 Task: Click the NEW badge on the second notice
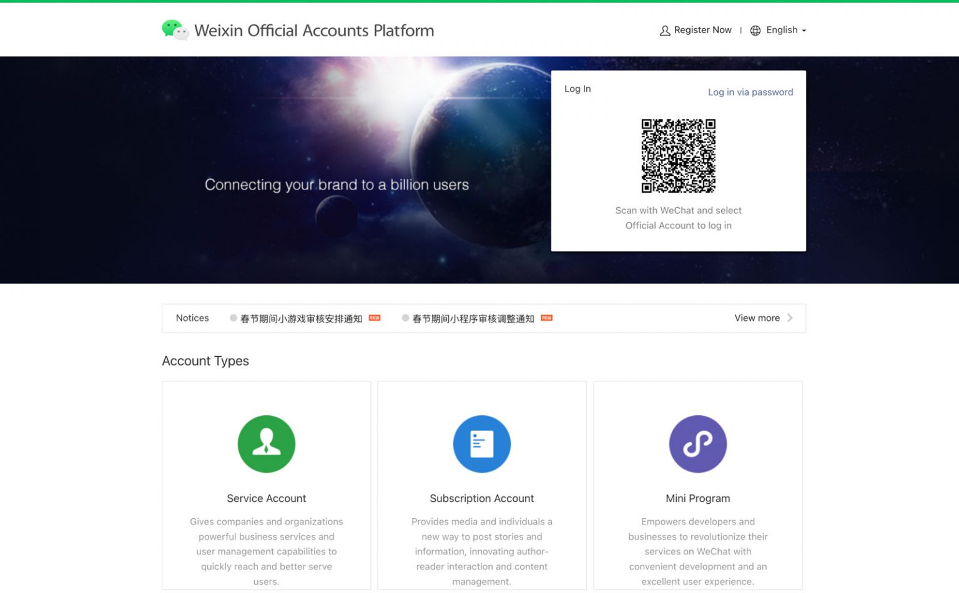[546, 317]
